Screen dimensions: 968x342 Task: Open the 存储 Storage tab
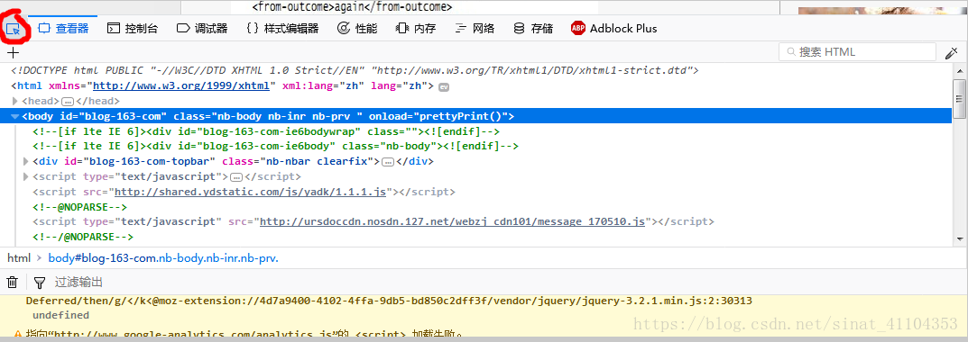point(533,28)
